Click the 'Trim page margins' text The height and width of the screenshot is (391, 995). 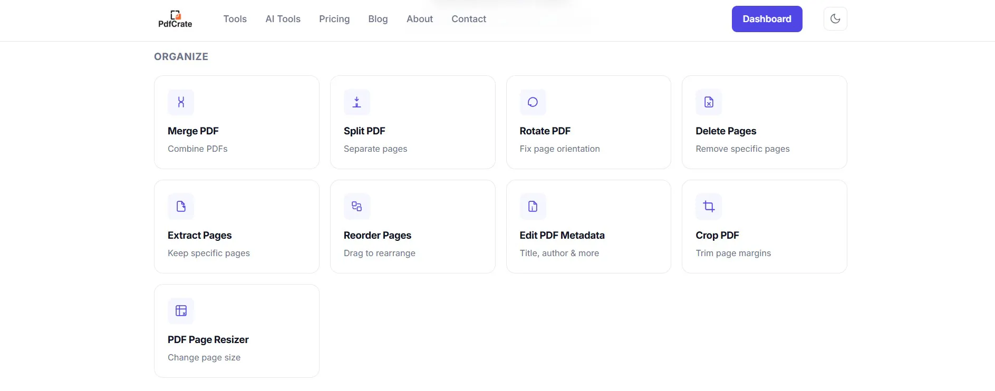[733, 253]
